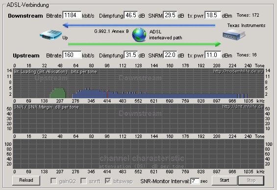277x190 pixels.
Task: Click the "ADSL-Verbindung" group title
Action: [27, 5]
